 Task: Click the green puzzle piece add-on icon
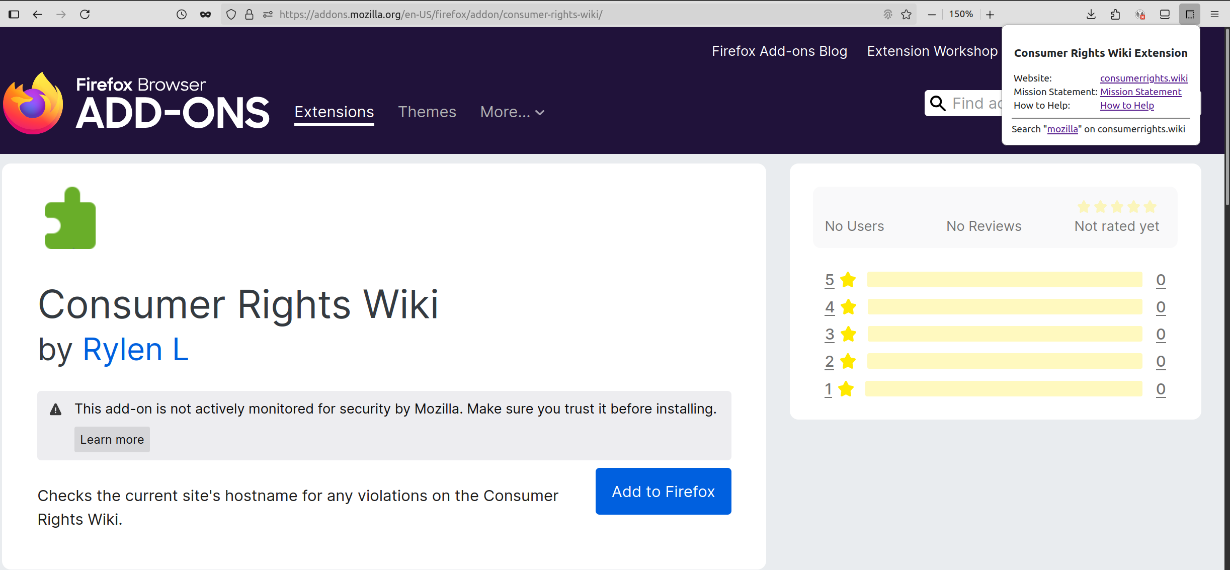[x=70, y=218]
